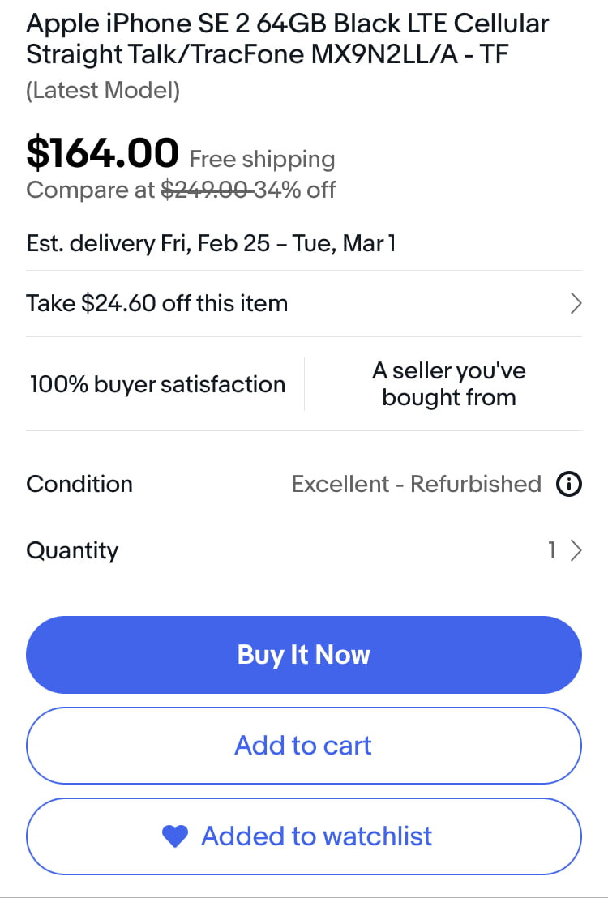The width and height of the screenshot is (608, 898).
Task: Click the Compare at $249.00 strikethrough price
Action: point(205,190)
